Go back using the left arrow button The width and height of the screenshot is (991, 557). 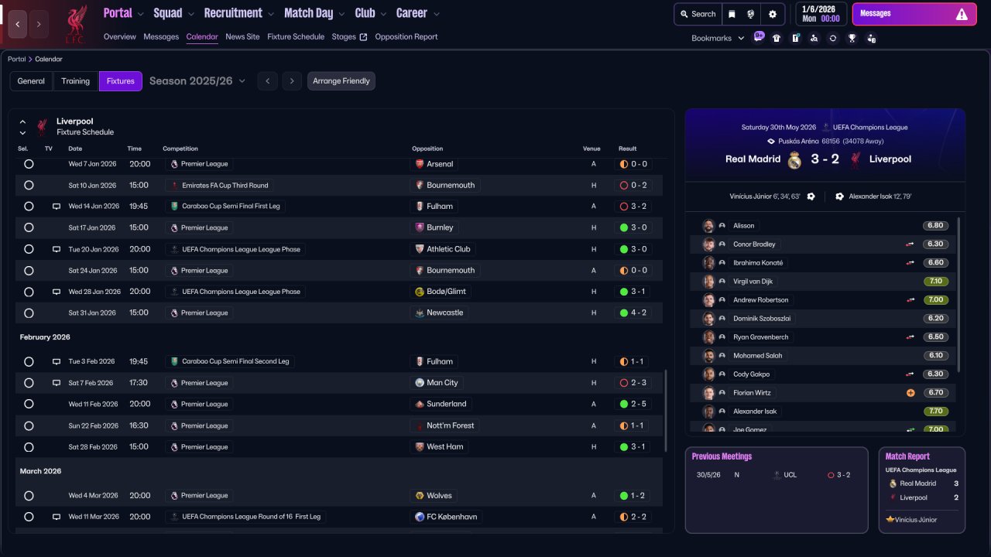point(18,24)
